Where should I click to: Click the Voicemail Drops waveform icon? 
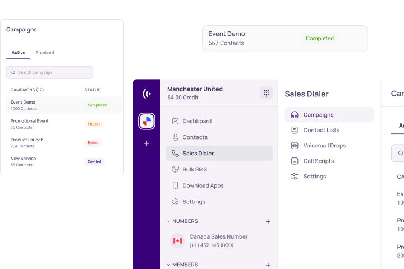click(x=295, y=146)
